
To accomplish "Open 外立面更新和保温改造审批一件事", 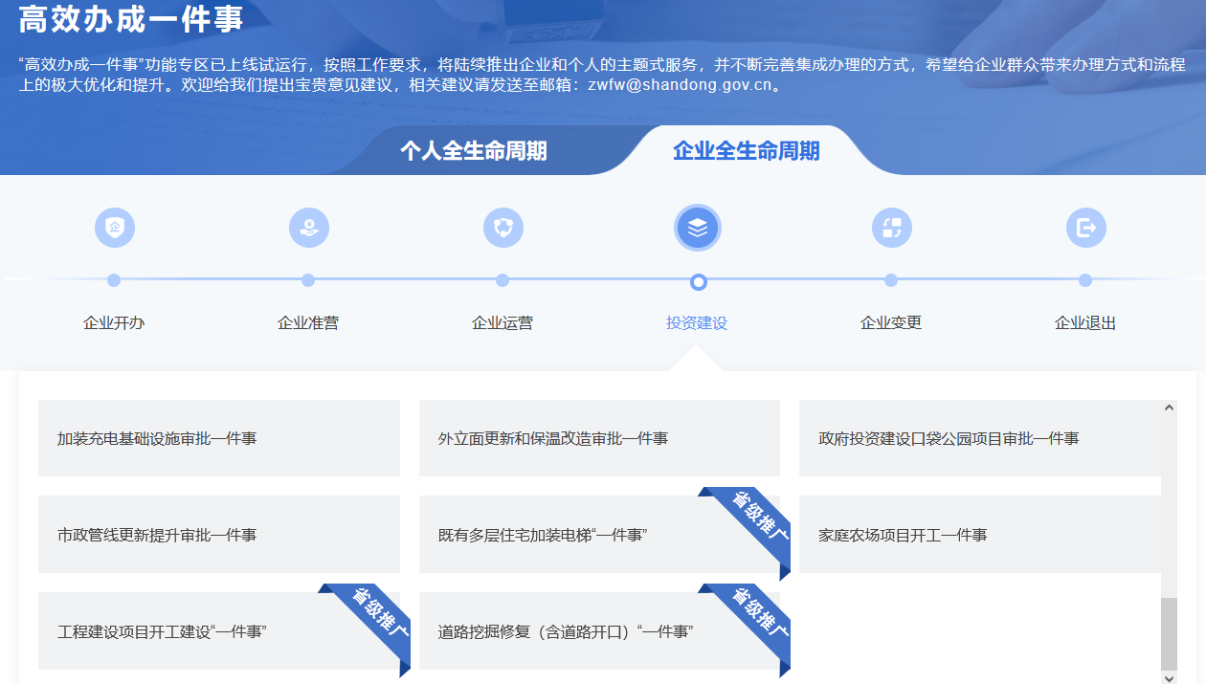I will [x=599, y=438].
